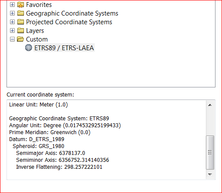Click scroll down arrow in details box

point(210,174)
